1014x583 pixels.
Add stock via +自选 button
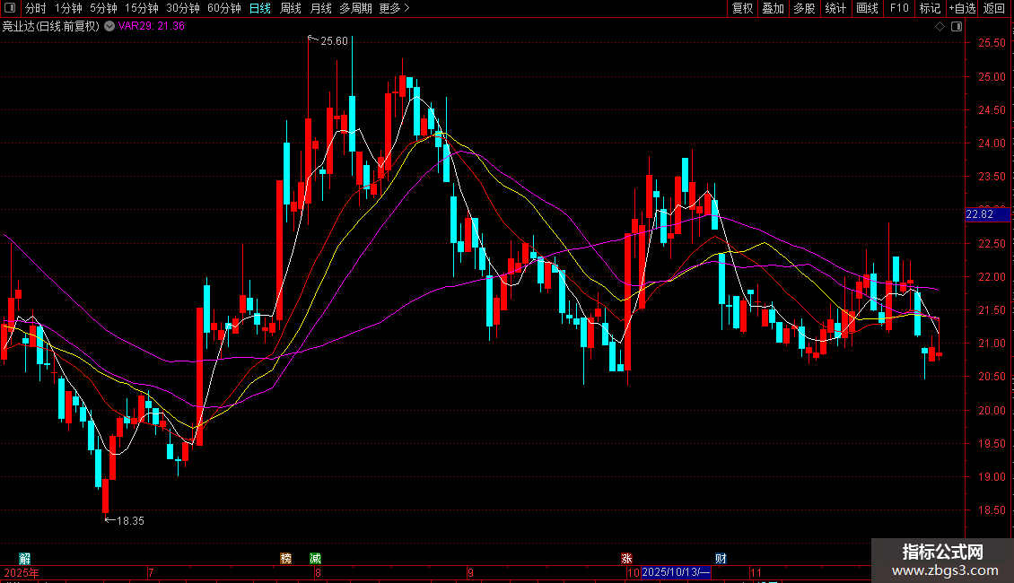962,8
